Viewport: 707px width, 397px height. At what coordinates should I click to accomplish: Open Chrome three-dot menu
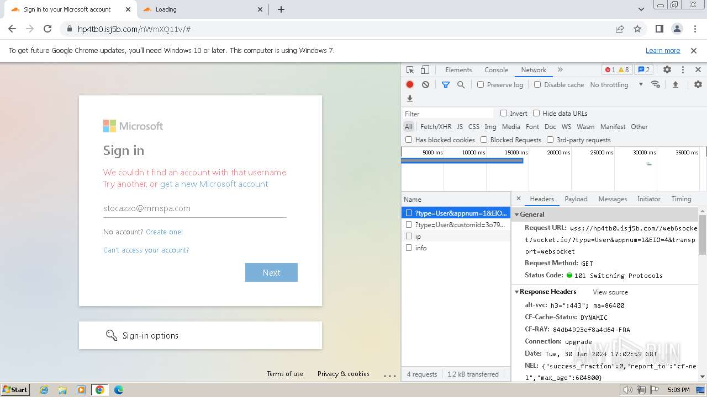click(x=694, y=29)
